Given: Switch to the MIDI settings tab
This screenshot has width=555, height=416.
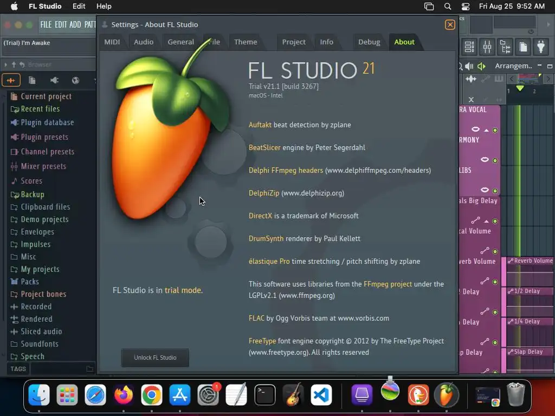Looking at the screenshot, I should pos(112,42).
